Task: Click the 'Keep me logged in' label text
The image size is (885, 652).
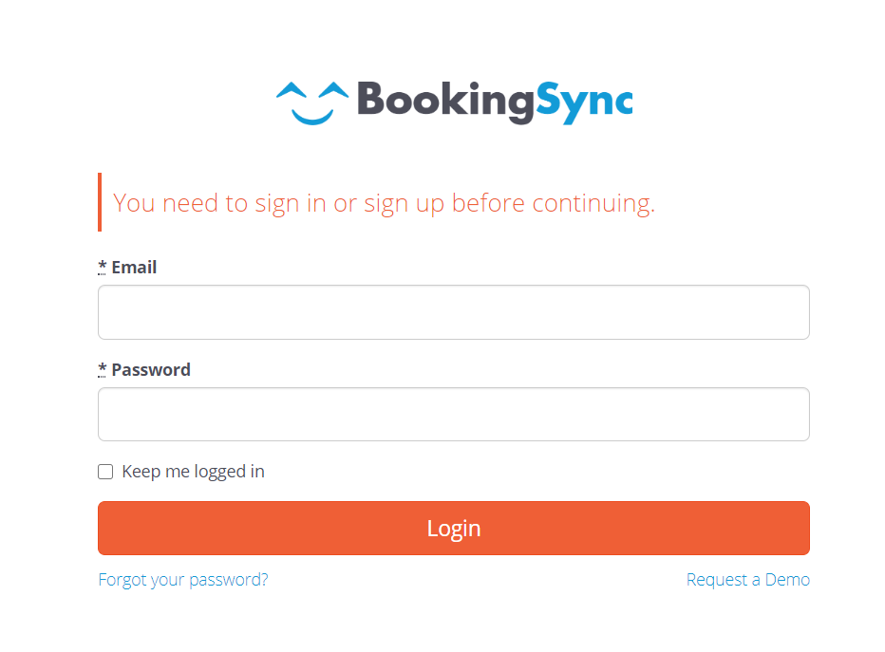Action: click(x=193, y=472)
